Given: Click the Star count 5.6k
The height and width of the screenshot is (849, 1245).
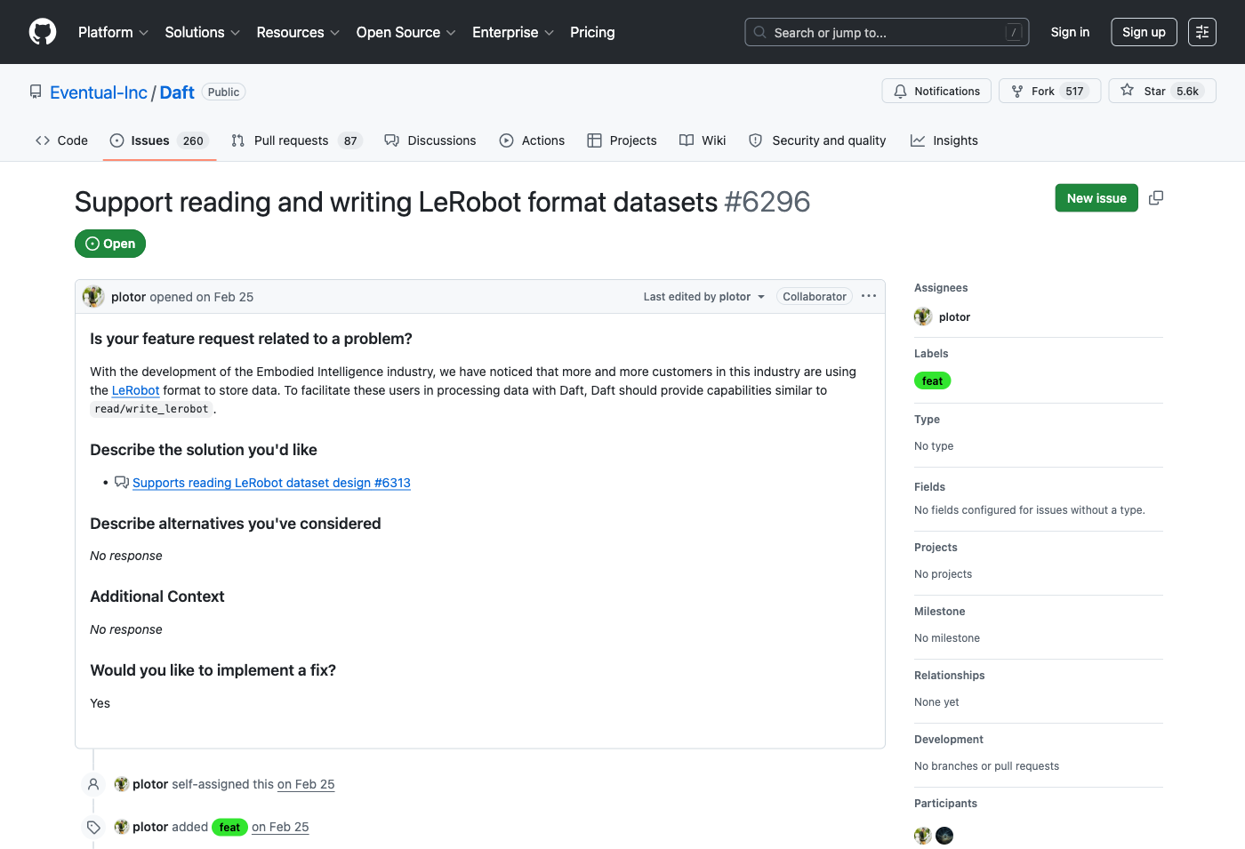Looking at the screenshot, I should pos(1187,91).
